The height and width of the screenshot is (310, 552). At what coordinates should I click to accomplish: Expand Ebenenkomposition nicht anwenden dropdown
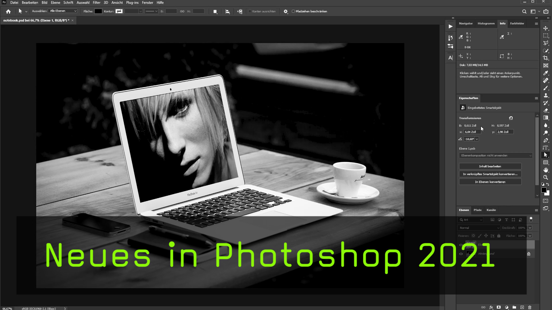click(496, 156)
